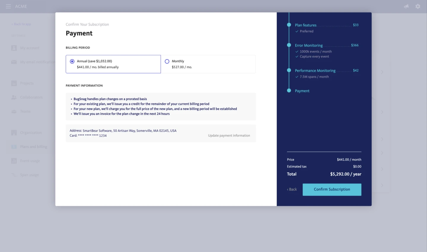The height and width of the screenshot is (252, 427).
Task: Click the Estimated tax "$0.00" value
Action: (x=357, y=167)
